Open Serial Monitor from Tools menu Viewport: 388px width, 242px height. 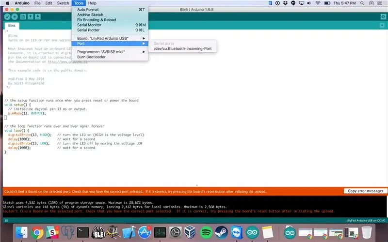click(x=110, y=25)
